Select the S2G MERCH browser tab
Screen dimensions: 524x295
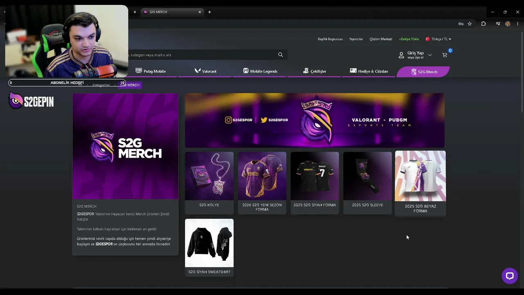[x=172, y=12]
